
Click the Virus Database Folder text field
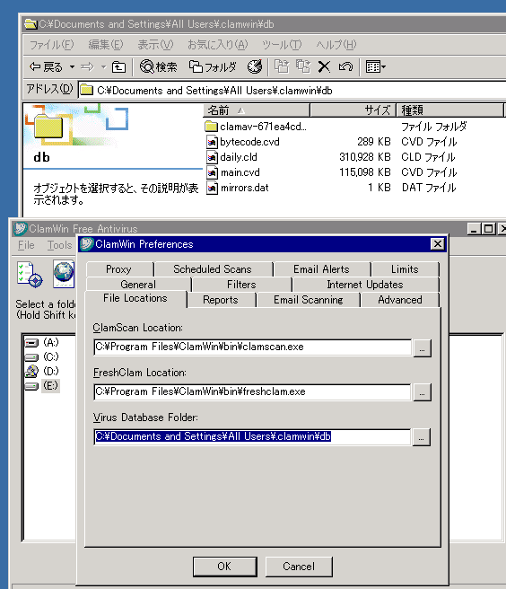pos(252,436)
